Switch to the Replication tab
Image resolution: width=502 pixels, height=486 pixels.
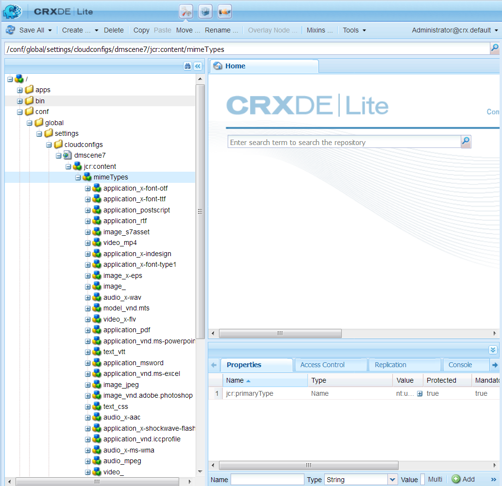pyautogui.click(x=390, y=365)
